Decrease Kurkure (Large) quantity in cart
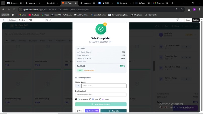Image resolution: width=203 pixels, height=114 pixels. [183, 79]
